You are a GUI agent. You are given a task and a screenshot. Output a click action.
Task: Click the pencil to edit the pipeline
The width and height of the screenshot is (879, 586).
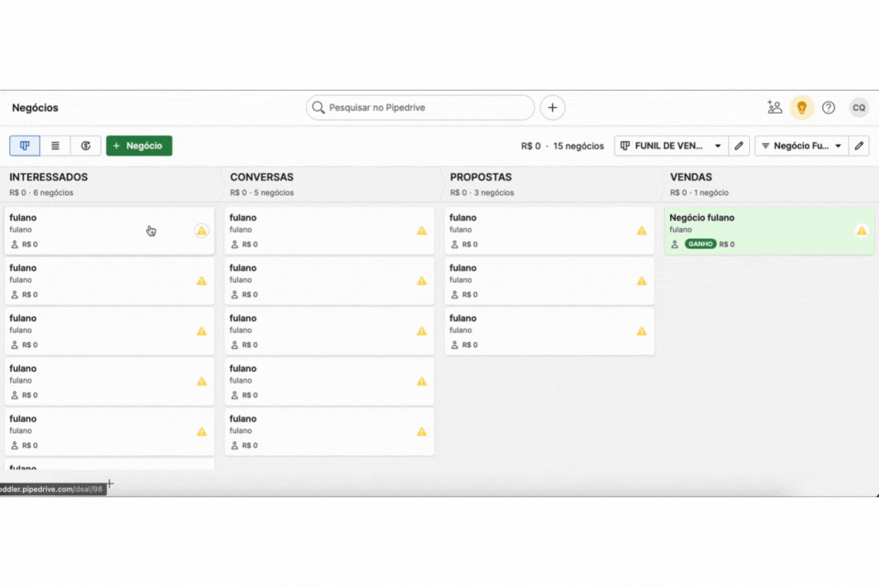click(x=739, y=146)
